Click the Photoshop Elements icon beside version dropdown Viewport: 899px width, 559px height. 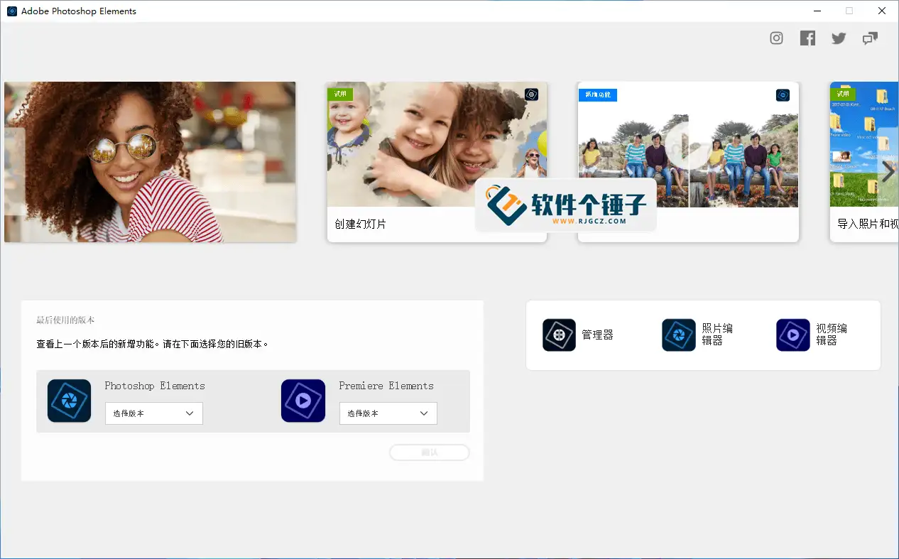pyautogui.click(x=69, y=401)
